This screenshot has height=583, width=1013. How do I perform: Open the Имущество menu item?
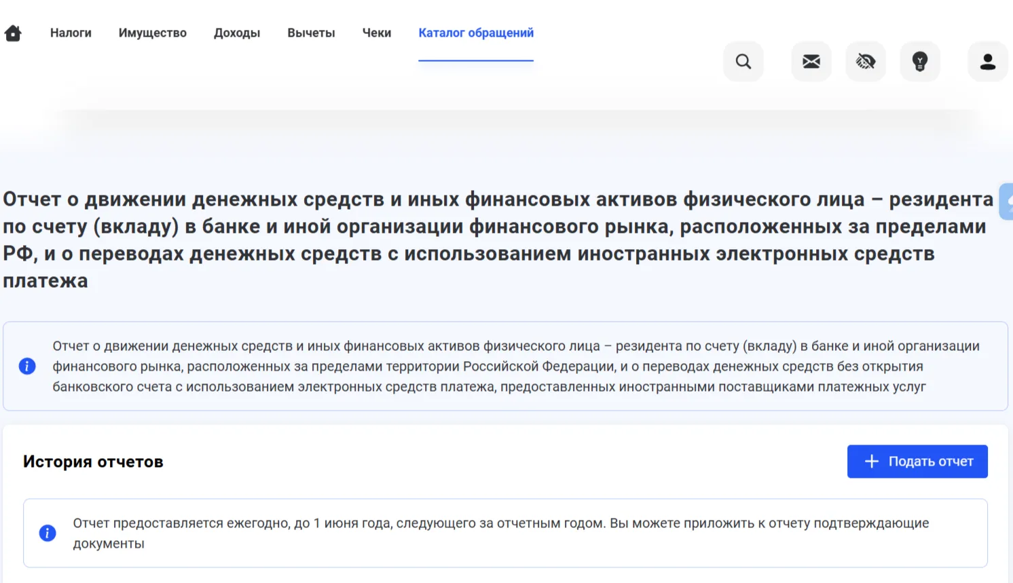153,33
